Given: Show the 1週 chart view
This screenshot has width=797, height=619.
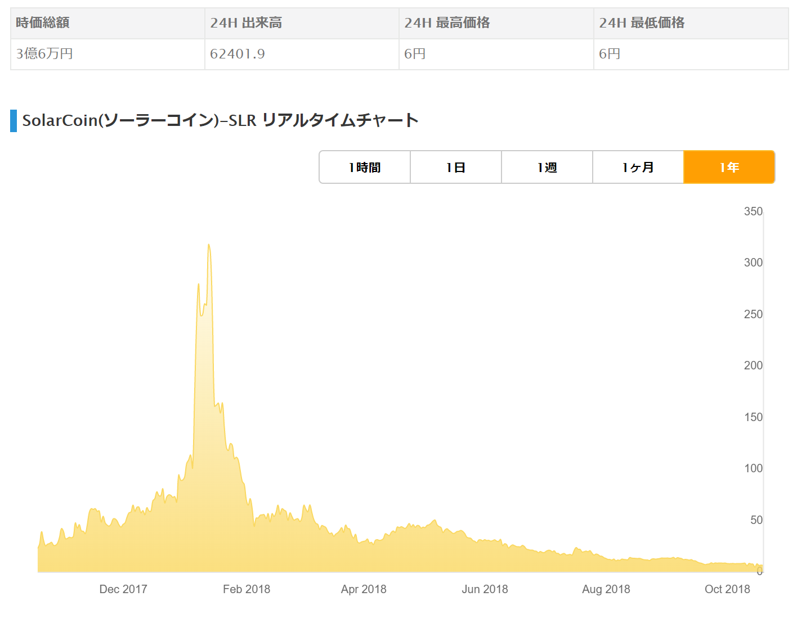Looking at the screenshot, I should point(547,167).
